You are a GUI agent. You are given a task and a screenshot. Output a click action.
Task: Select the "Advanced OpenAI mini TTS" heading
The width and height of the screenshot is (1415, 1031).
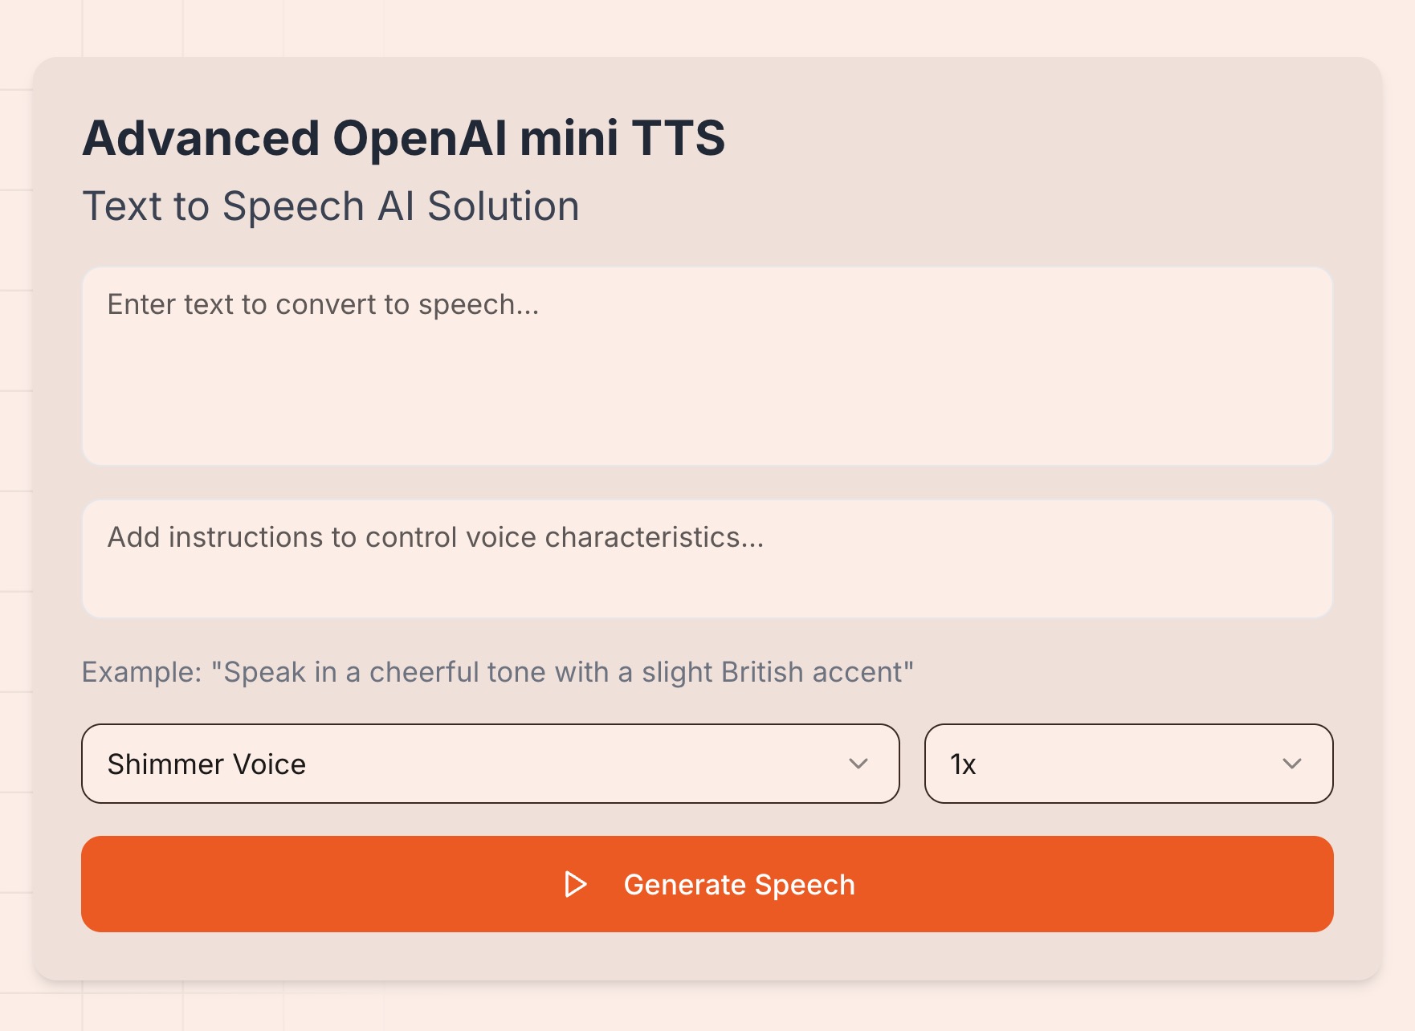tap(404, 138)
